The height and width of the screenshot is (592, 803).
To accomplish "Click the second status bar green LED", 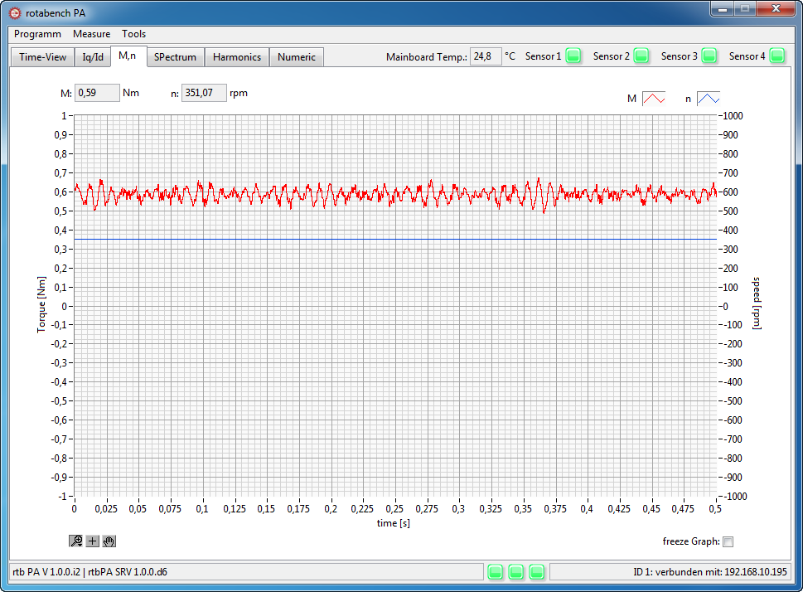I will coord(515,571).
